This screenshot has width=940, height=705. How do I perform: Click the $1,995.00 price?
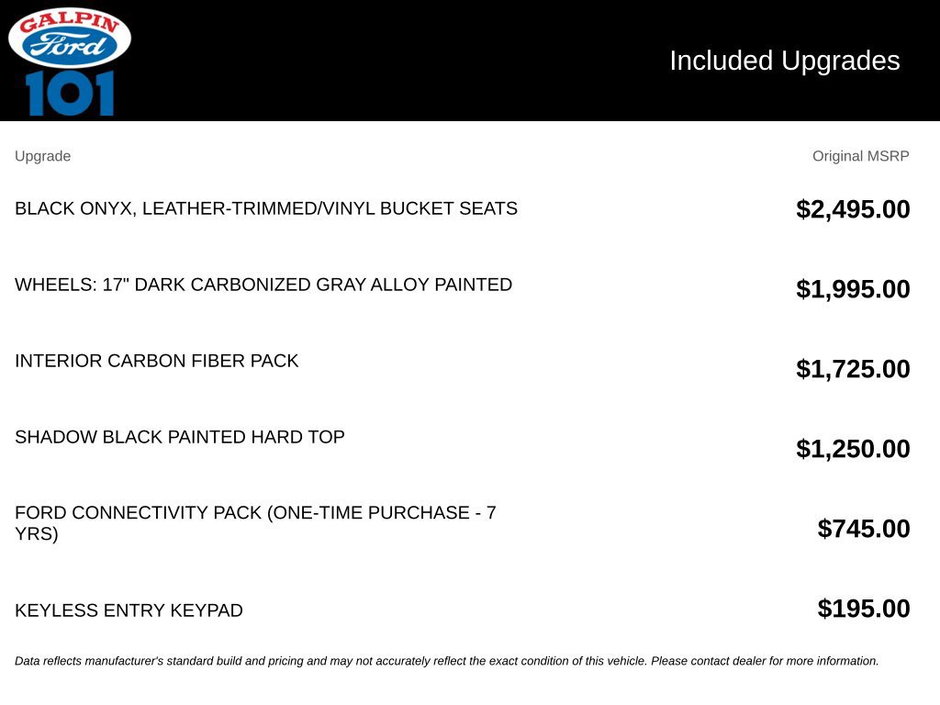(x=853, y=289)
